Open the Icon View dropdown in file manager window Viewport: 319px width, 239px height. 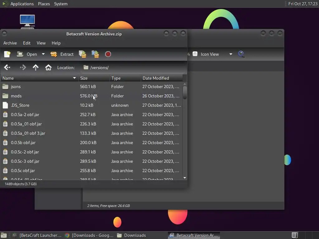pyautogui.click(x=217, y=54)
